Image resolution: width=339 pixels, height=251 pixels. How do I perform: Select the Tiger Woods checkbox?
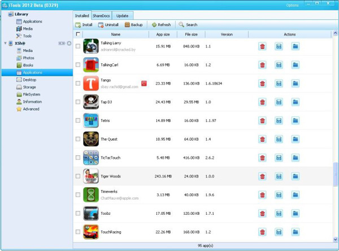(78, 176)
